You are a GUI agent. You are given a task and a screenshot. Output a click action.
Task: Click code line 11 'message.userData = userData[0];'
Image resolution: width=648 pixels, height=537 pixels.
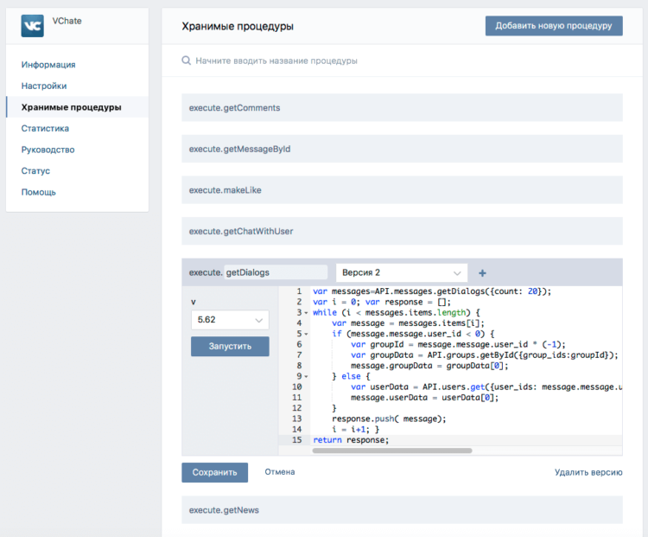point(424,398)
